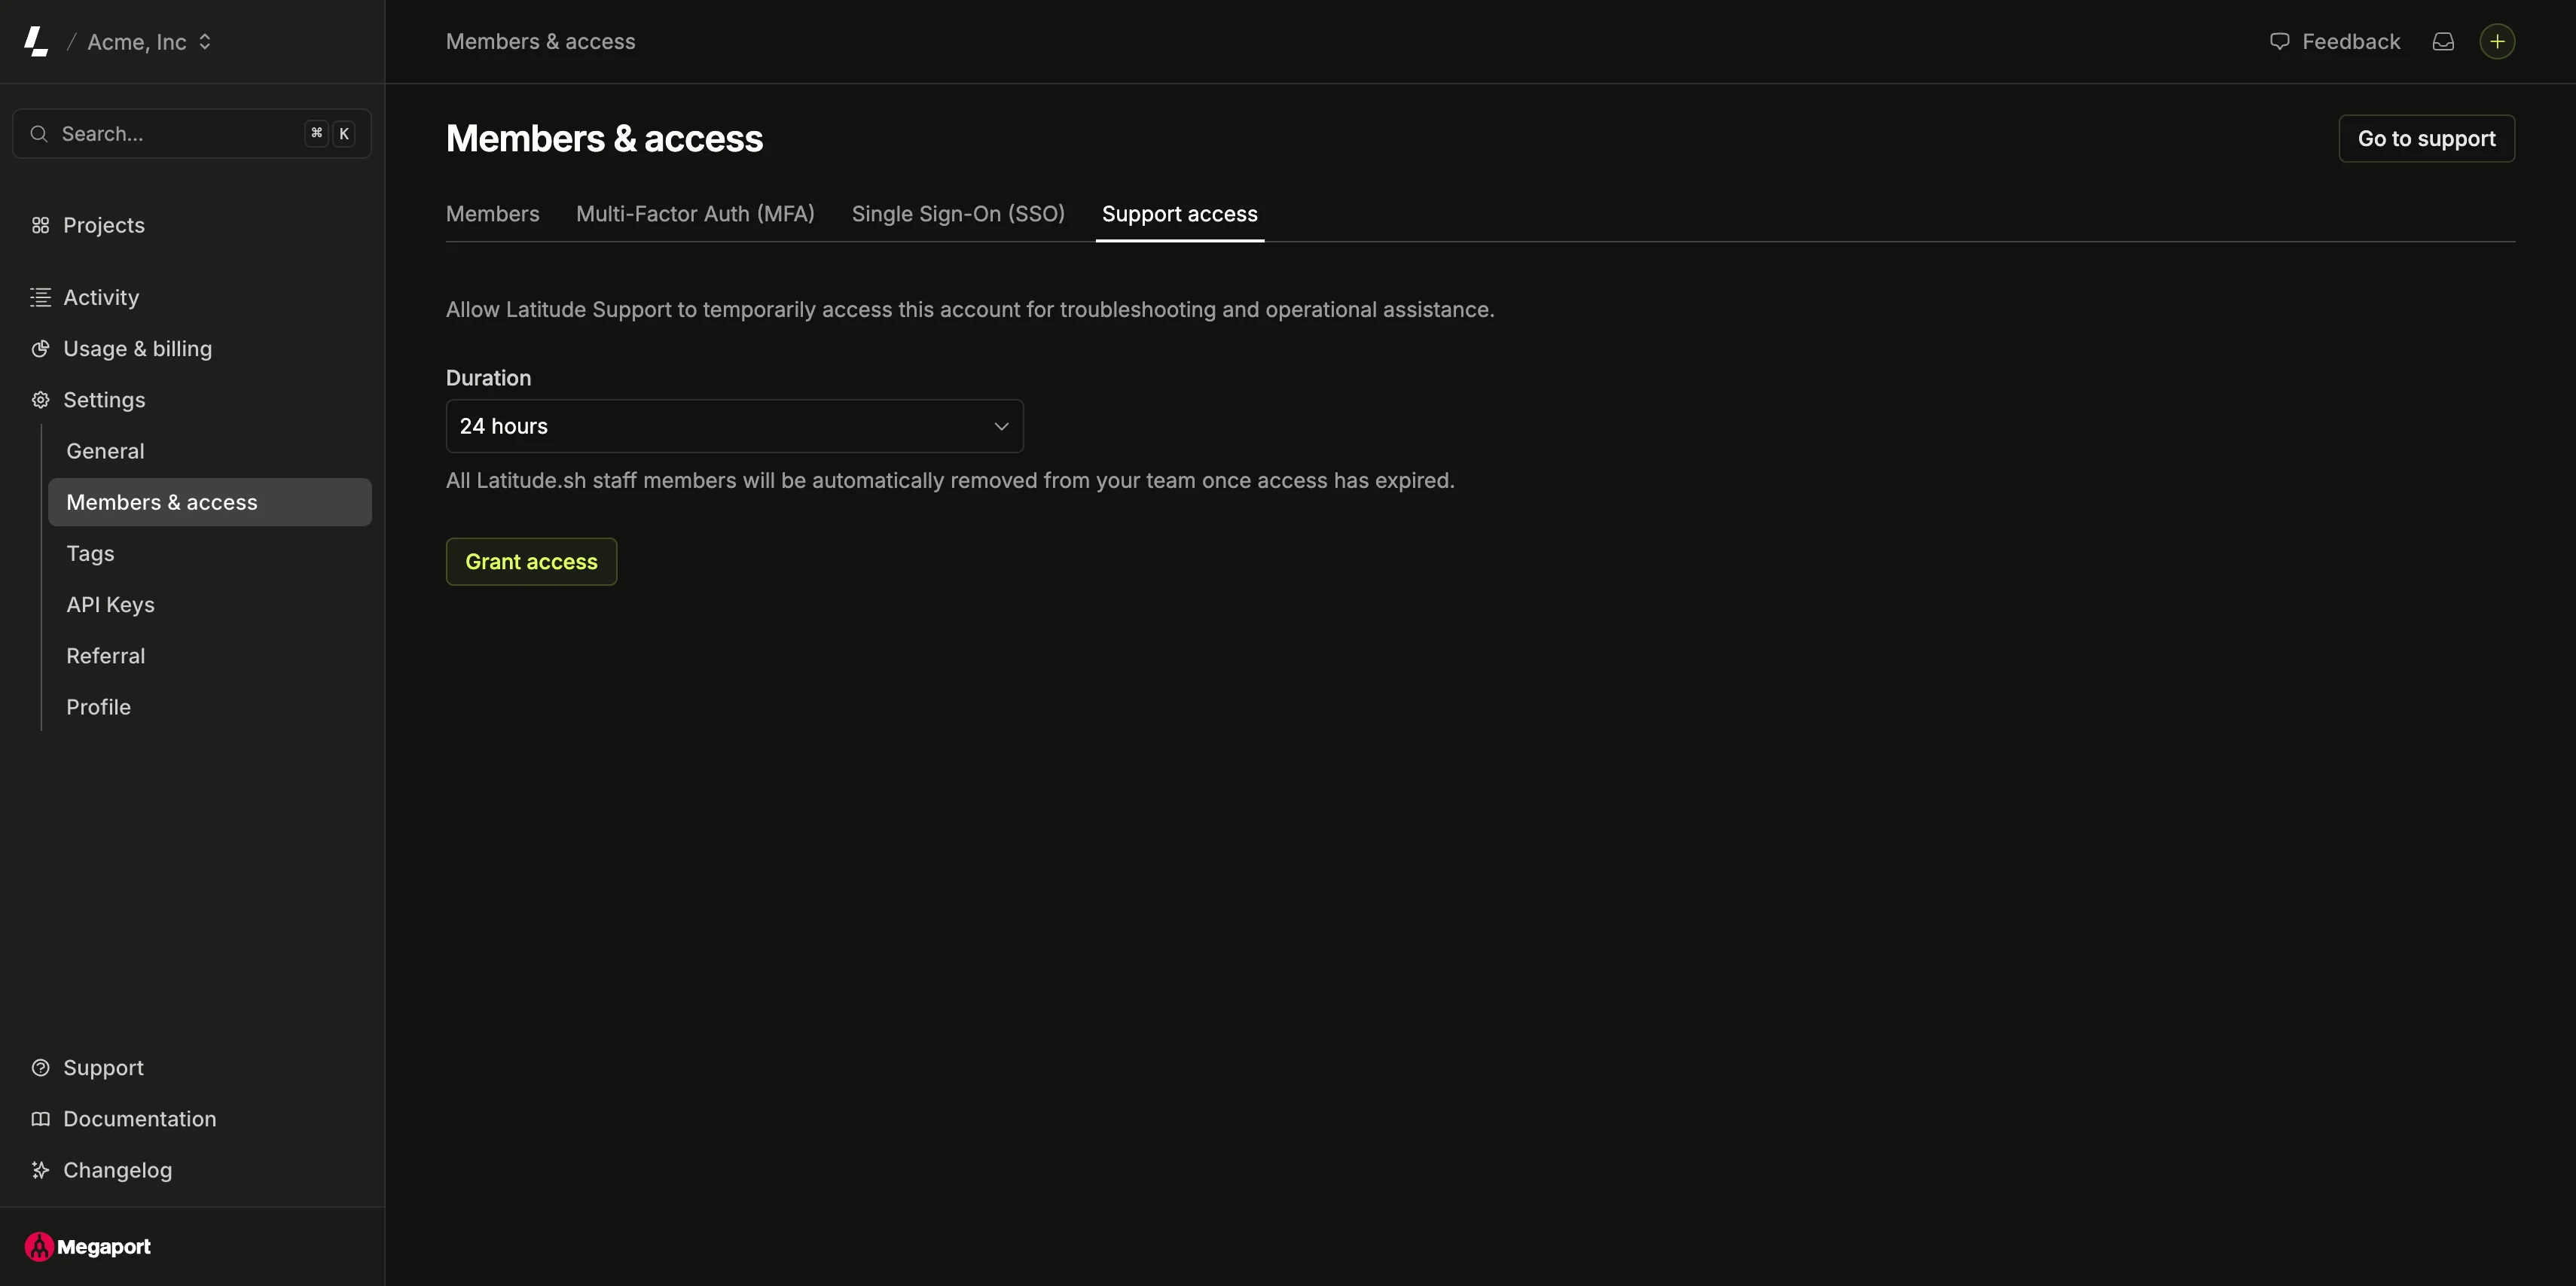
Task: Go to Usage & billing
Action: [x=137, y=349]
